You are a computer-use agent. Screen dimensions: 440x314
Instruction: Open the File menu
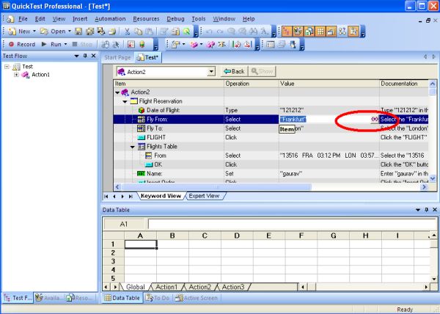click(x=23, y=19)
